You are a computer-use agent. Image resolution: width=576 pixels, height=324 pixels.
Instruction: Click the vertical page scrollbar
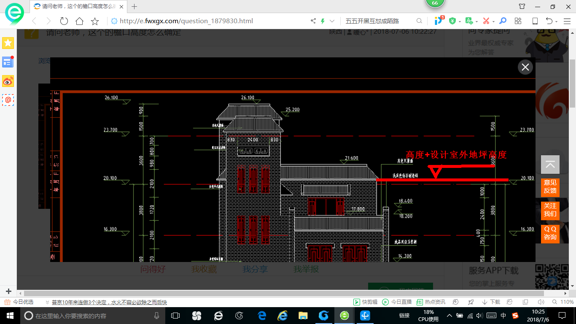573,84
